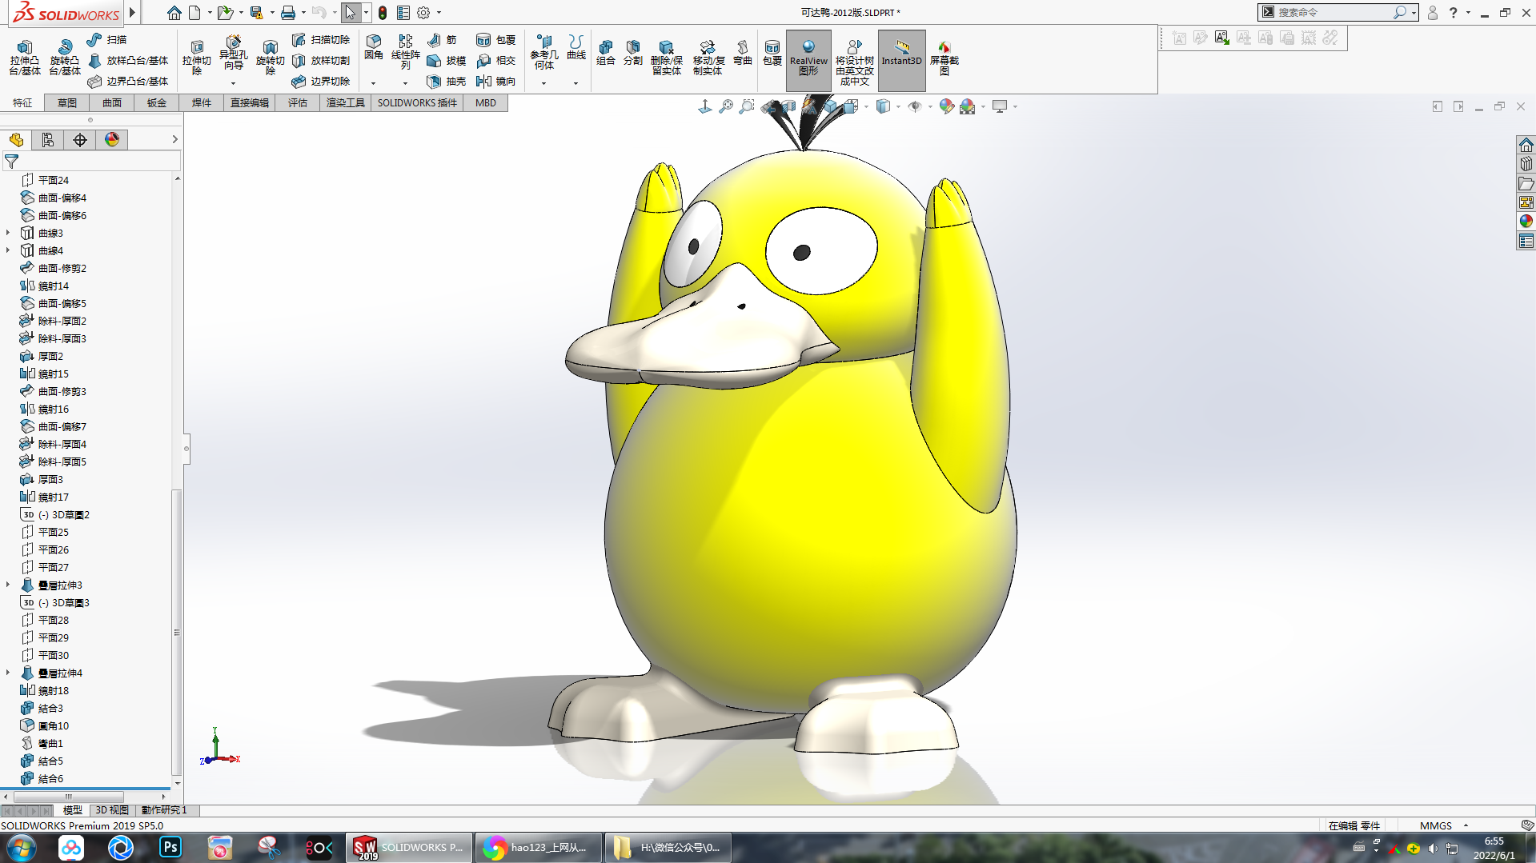Click the 拔模 draft tool
This screenshot has height=863, width=1536.
(x=446, y=60)
